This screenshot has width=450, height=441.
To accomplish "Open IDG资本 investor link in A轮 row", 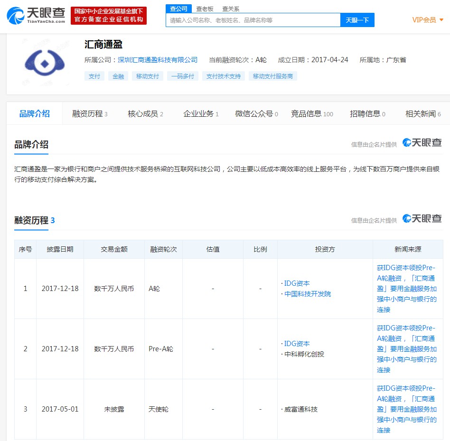I will pyautogui.click(x=297, y=283).
